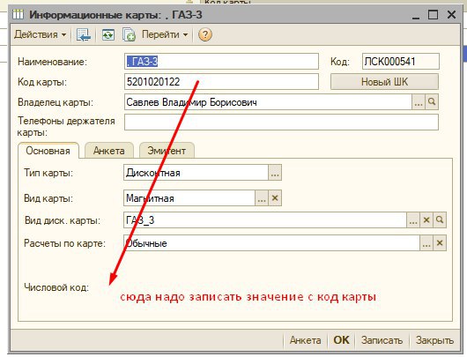Open Расчеты по карте selection ellipsis button
The image size is (467, 357).
click(426, 243)
